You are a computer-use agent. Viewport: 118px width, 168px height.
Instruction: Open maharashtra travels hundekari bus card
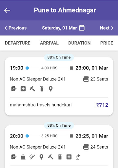(x=59, y=86)
